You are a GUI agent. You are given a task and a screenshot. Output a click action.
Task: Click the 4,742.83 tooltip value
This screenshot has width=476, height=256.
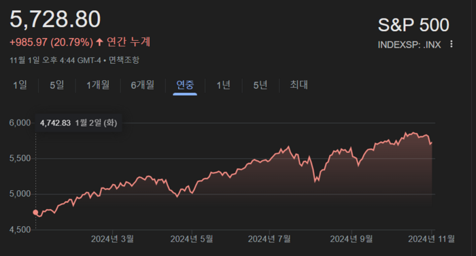coord(55,123)
